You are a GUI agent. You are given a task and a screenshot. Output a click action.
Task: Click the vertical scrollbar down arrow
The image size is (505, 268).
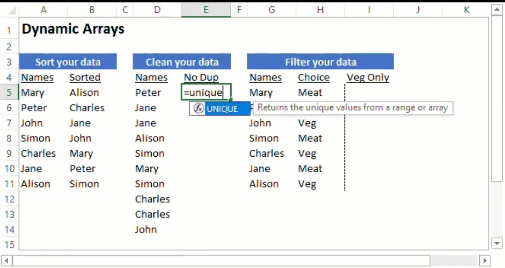pos(497,244)
